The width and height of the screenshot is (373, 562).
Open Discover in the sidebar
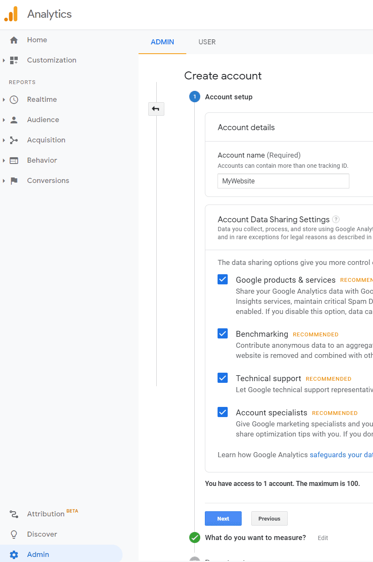click(x=42, y=535)
